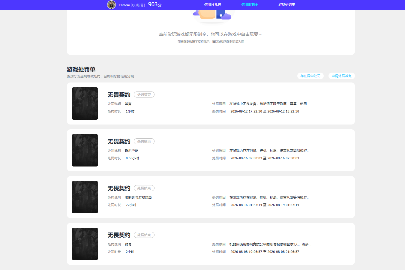The width and height of the screenshot is (405, 270).
Task: Select the 限制参与游戏对局 penalty description
Action: coord(138,197)
